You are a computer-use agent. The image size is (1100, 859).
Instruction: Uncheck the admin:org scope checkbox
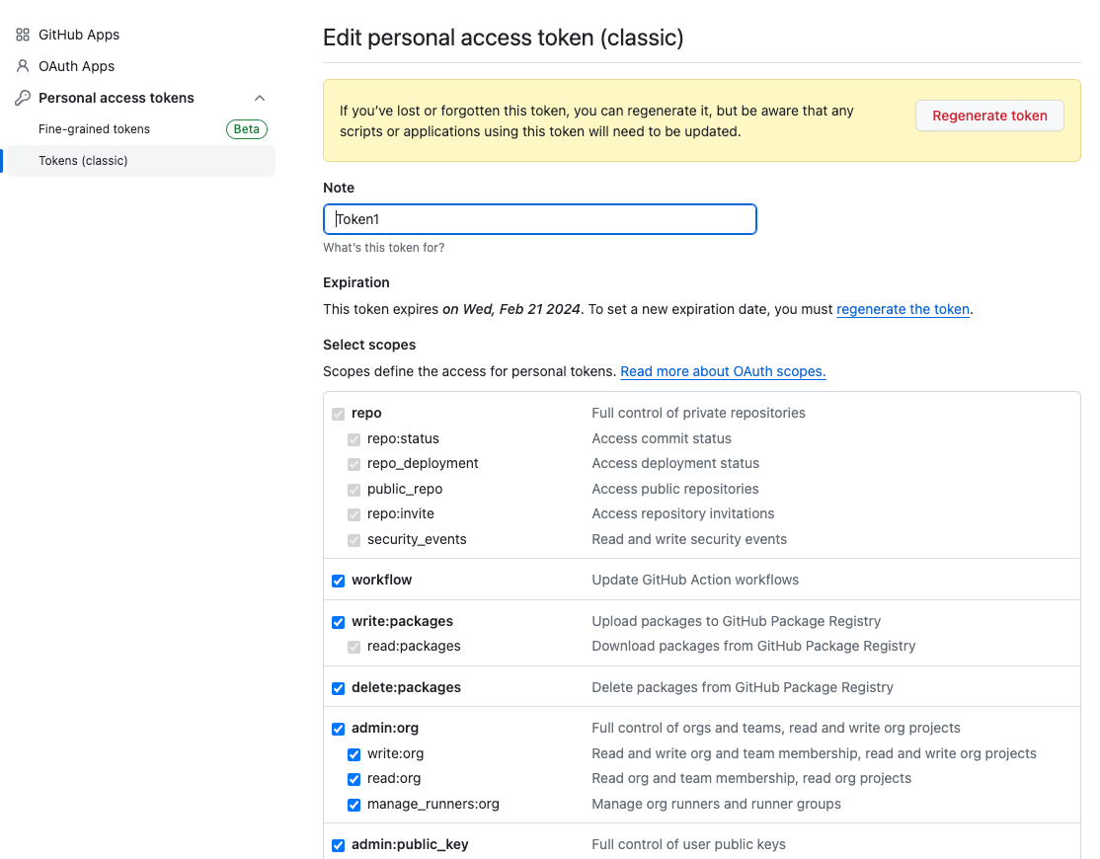coord(338,729)
